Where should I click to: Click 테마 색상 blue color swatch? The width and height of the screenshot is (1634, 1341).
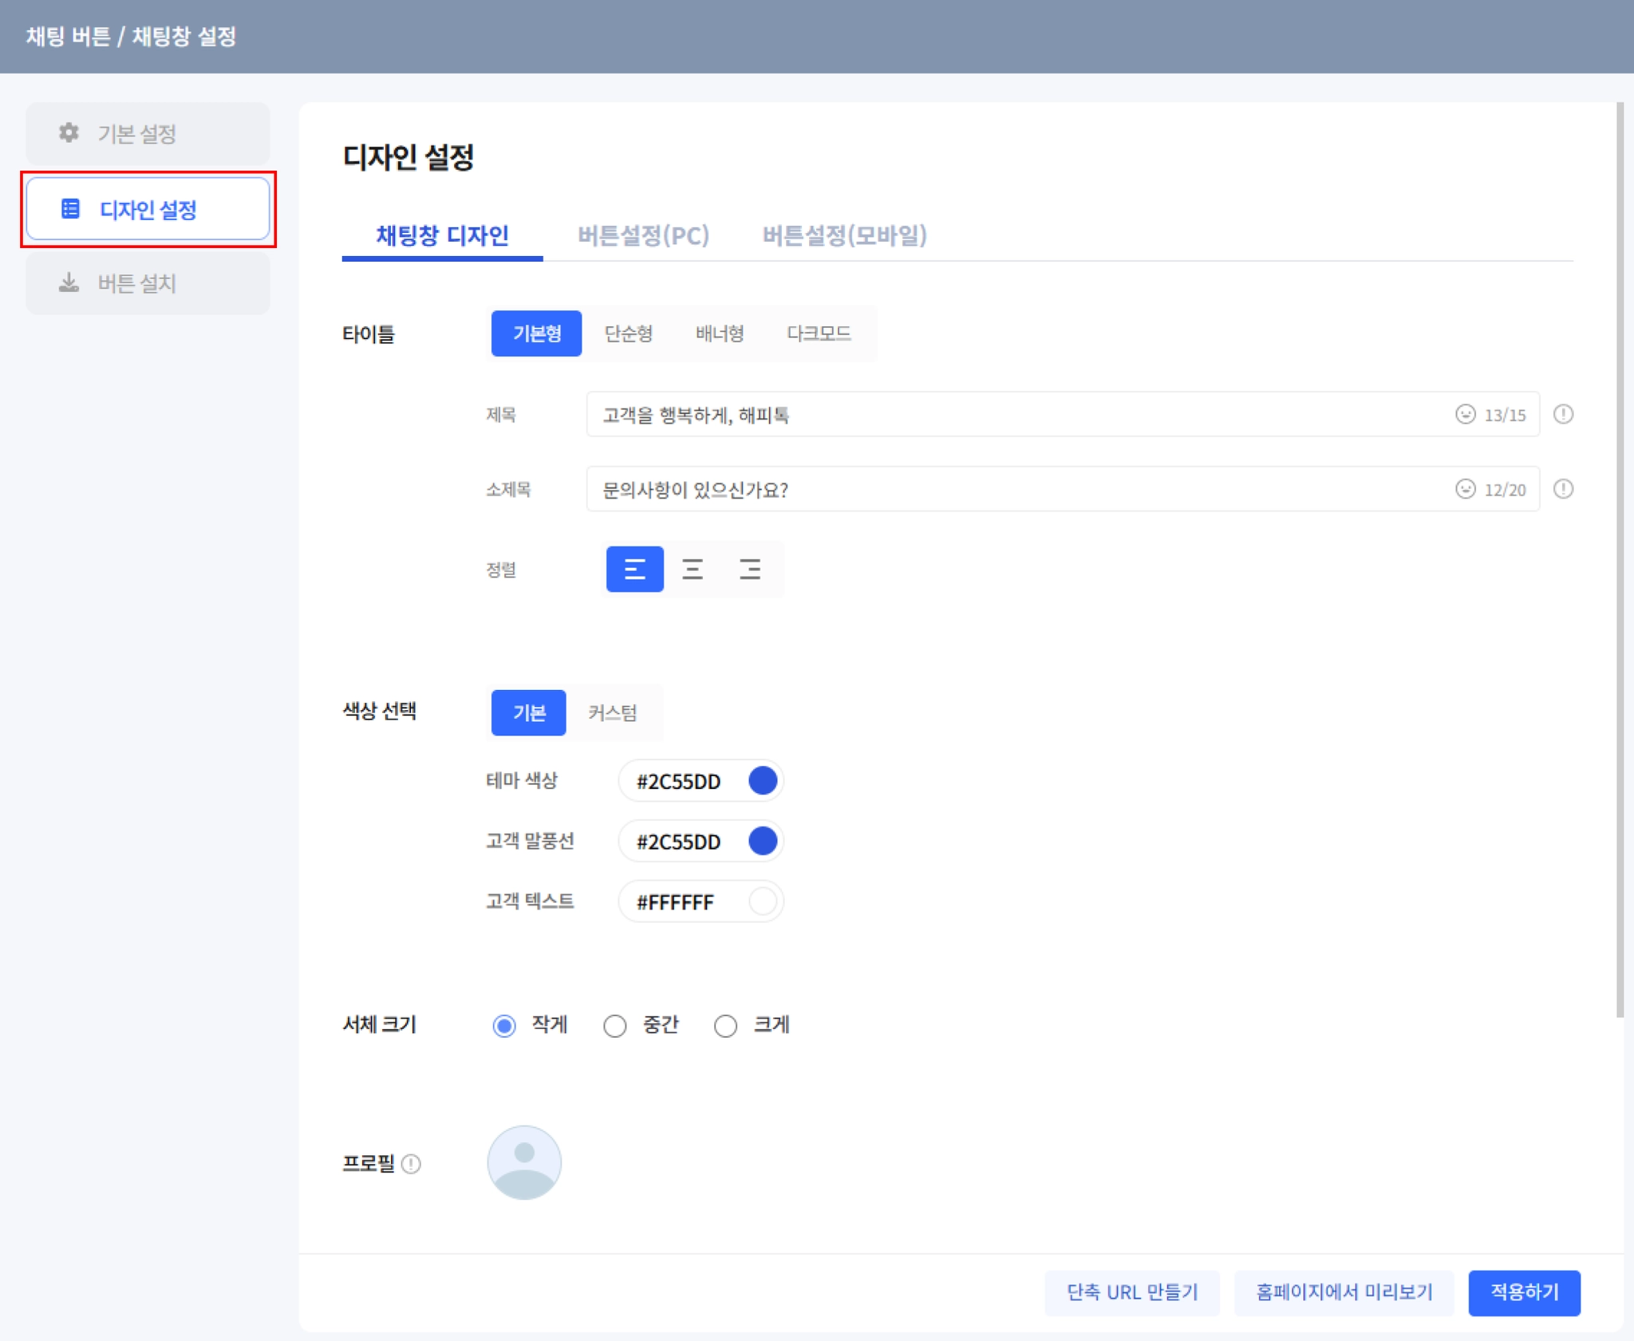(x=763, y=780)
